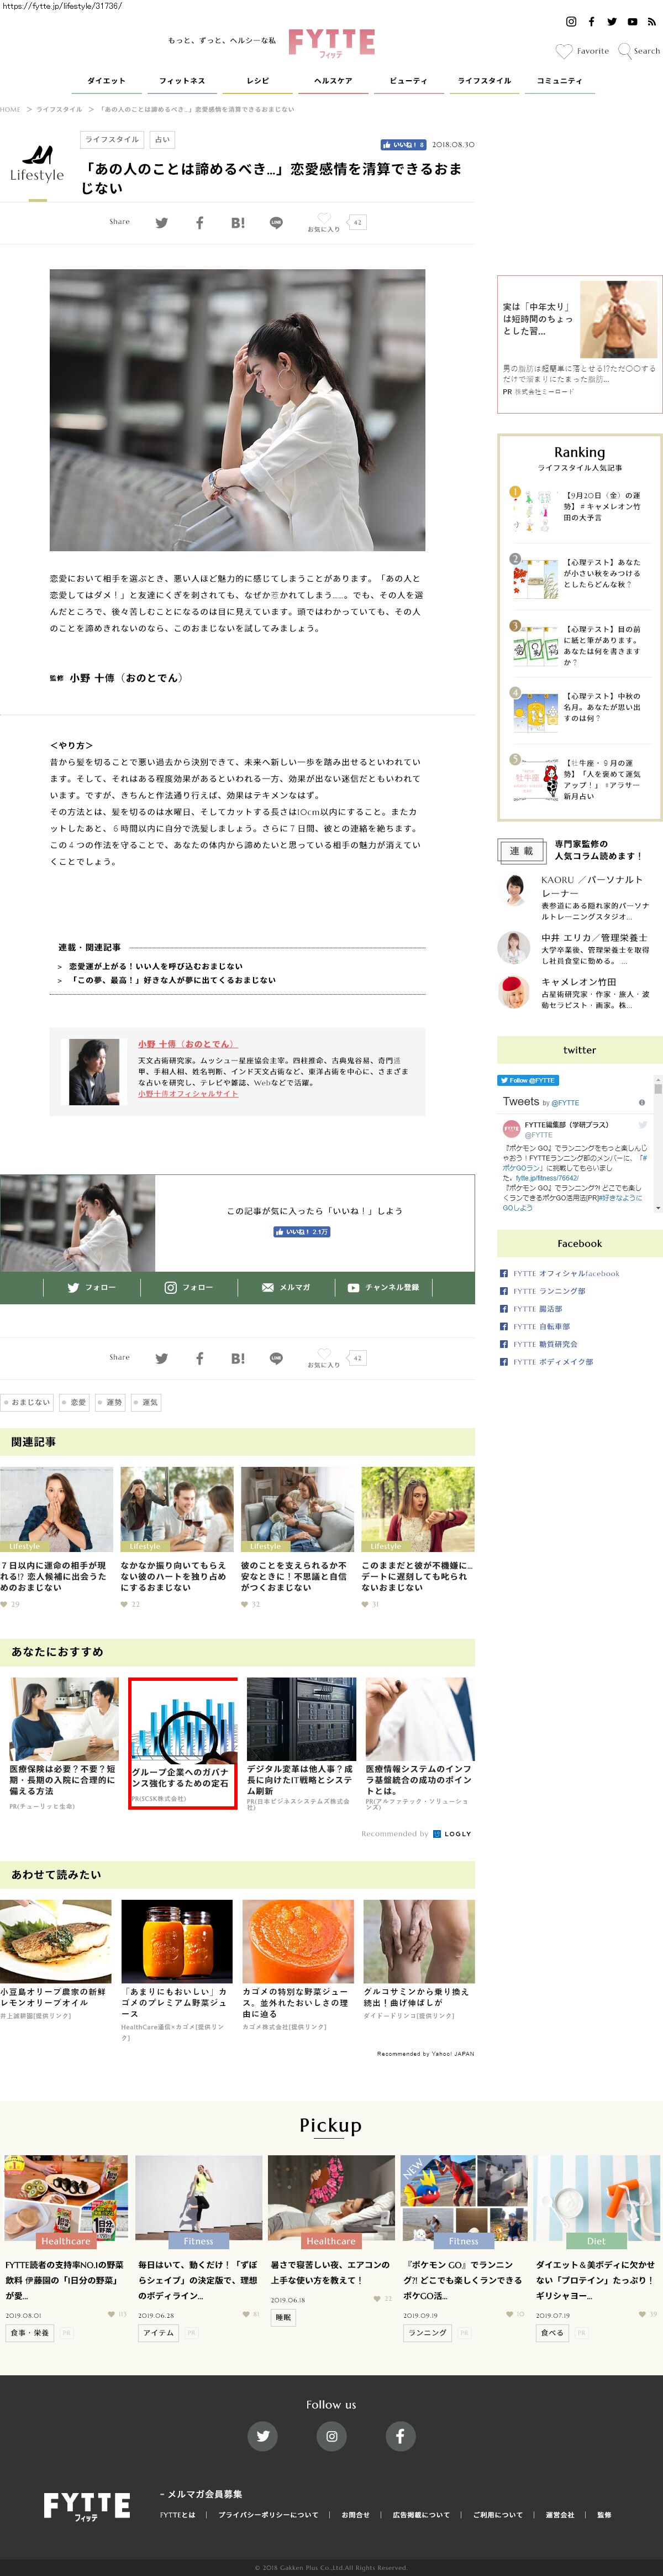Screen dimensions: 663x2576
Task: Toggle the Favorite heart in the header
Action: (564, 51)
